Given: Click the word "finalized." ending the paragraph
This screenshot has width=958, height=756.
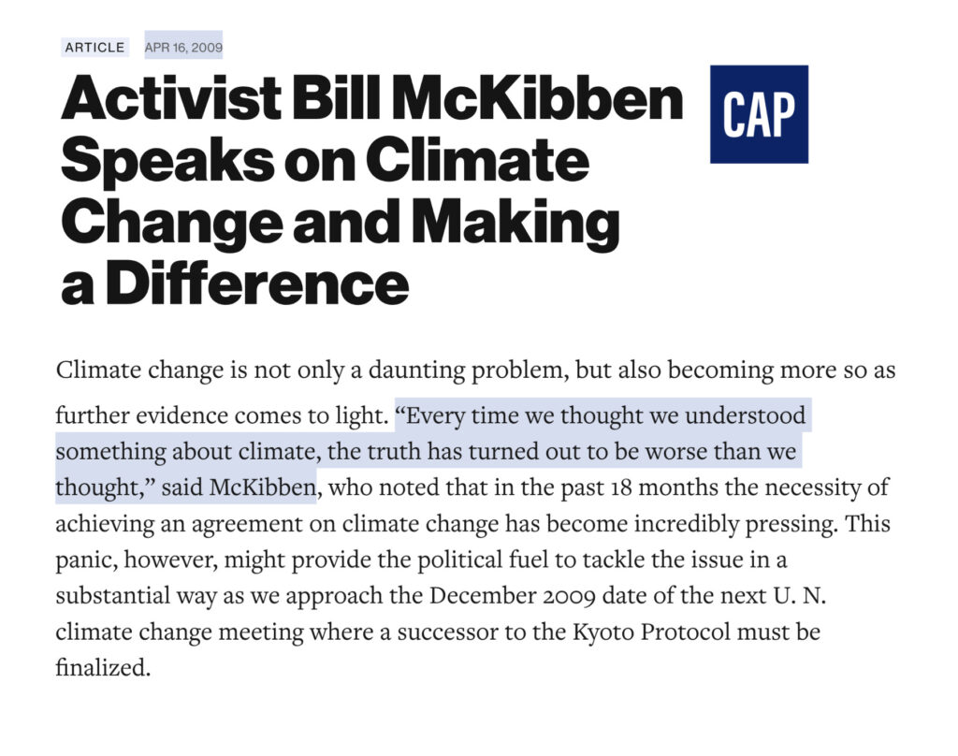Looking at the screenshot, I should [103, 668].
